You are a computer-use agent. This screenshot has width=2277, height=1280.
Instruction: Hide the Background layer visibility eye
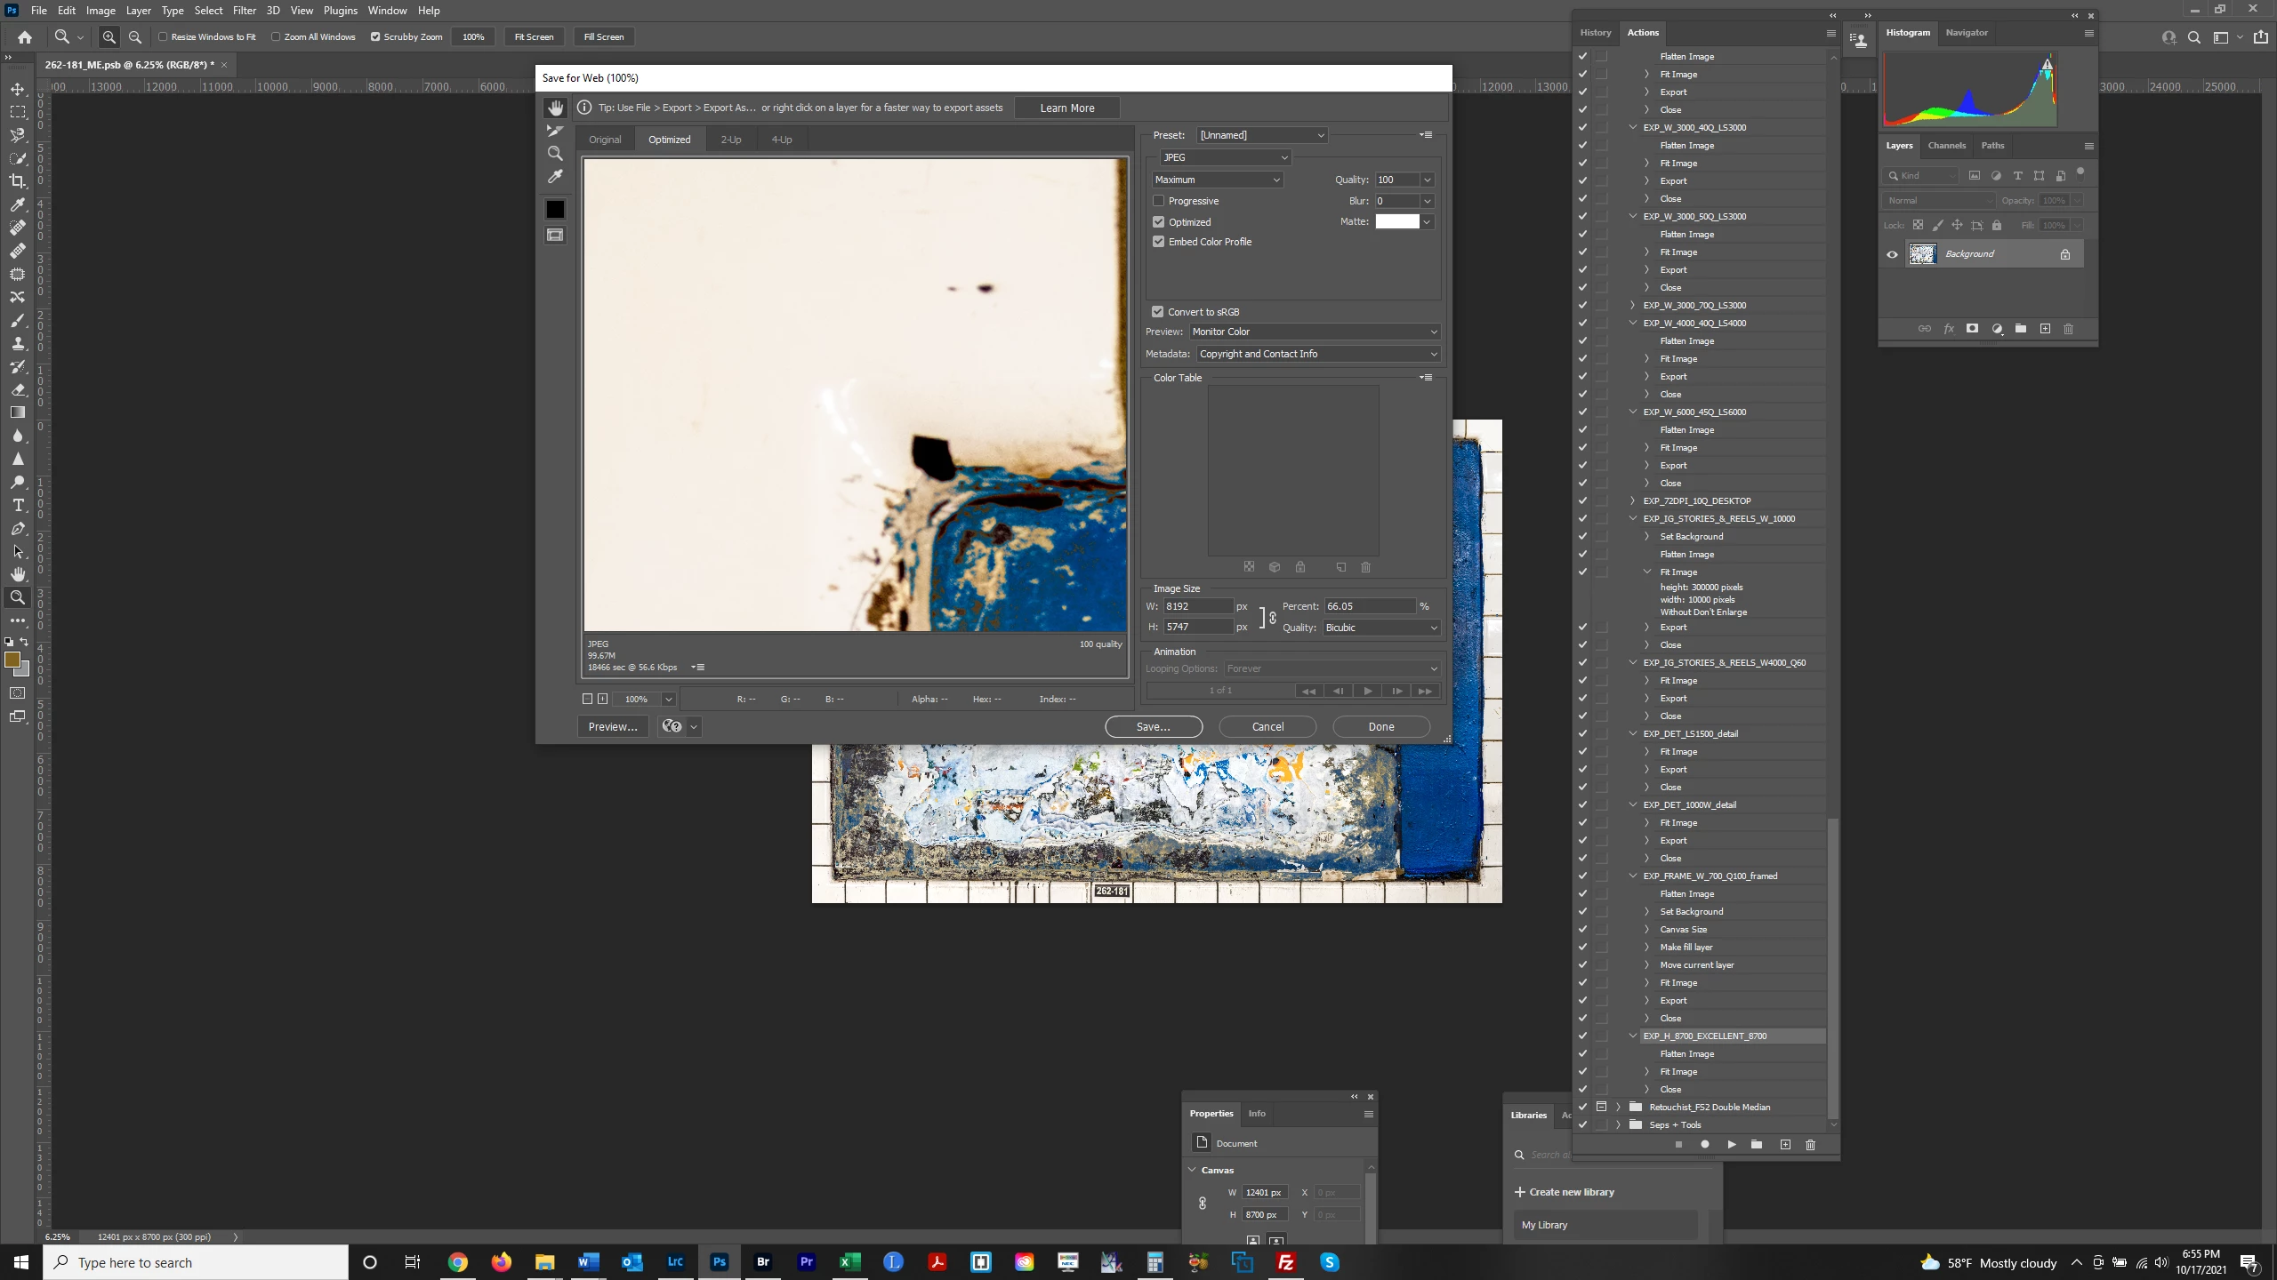[x=1892, y=254]
